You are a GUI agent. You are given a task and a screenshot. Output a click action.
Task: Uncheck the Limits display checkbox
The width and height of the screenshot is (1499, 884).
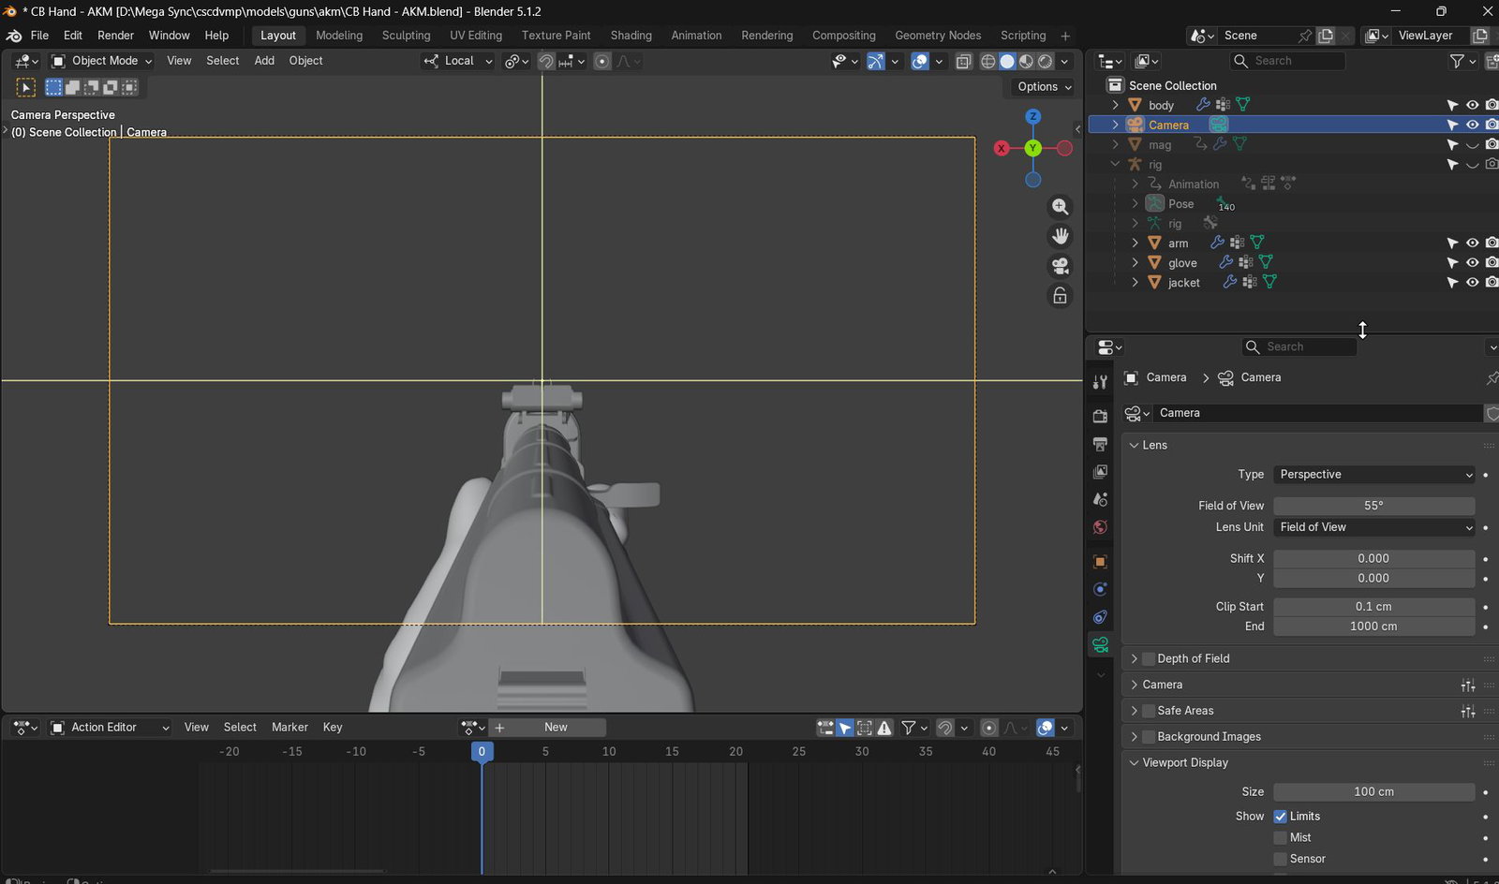(x=1280, y=817)
